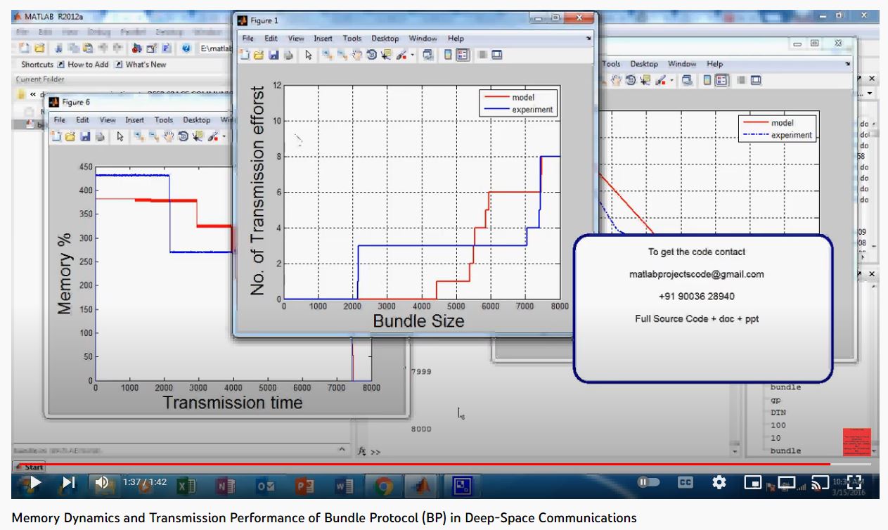Open the Insert menu in Figure 1
Viewport: 888px width, 530px height.
click(323, 39)
